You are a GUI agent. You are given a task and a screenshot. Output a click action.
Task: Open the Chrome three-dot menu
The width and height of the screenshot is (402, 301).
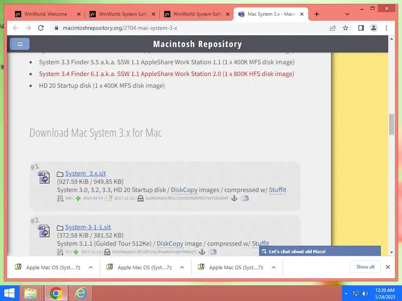tap(386, 28)
